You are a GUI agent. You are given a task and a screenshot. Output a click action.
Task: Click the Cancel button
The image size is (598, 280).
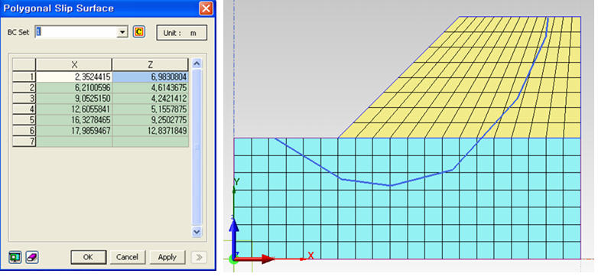point(128,257)
